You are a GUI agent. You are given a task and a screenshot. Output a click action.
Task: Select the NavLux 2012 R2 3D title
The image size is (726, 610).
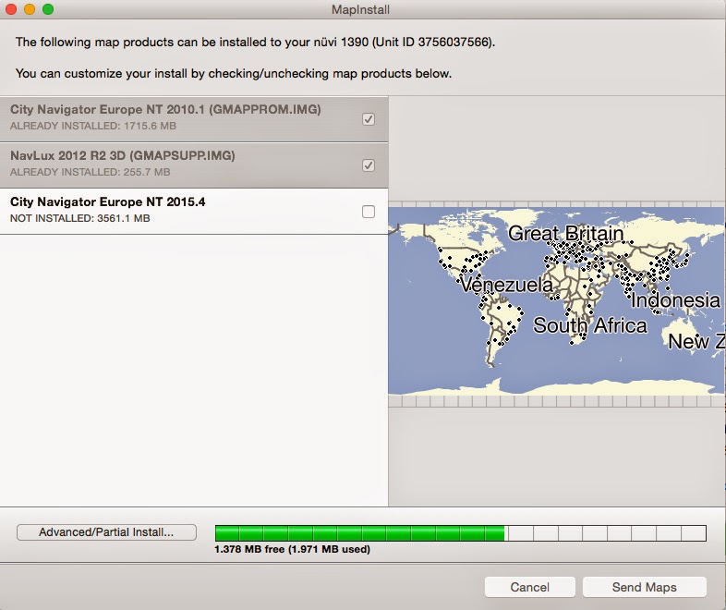123,155
